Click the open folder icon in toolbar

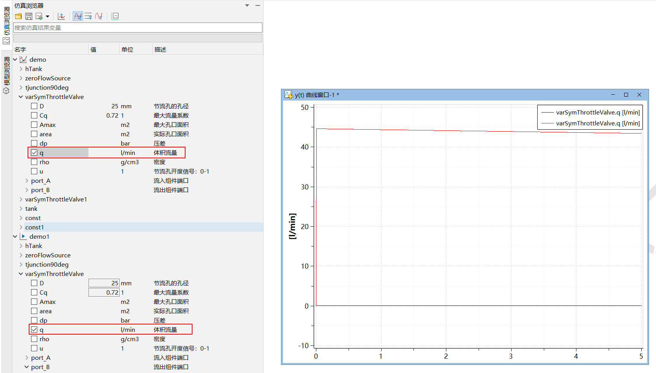[18, 16]
